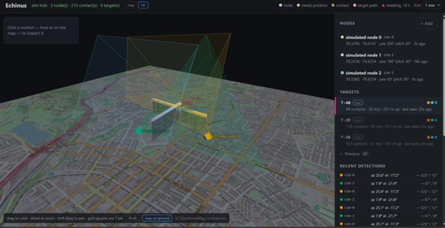Select the 3D view tab
445x228 pixels.
point(143,5)
